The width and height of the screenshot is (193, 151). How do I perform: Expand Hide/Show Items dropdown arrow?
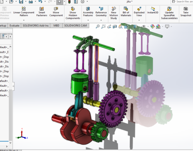148,27
